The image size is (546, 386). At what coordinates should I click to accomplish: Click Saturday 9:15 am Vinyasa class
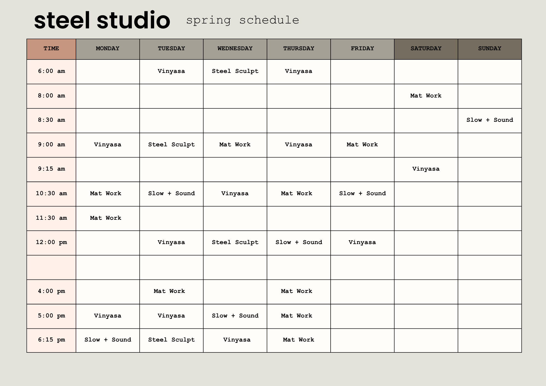click(426, 169)
